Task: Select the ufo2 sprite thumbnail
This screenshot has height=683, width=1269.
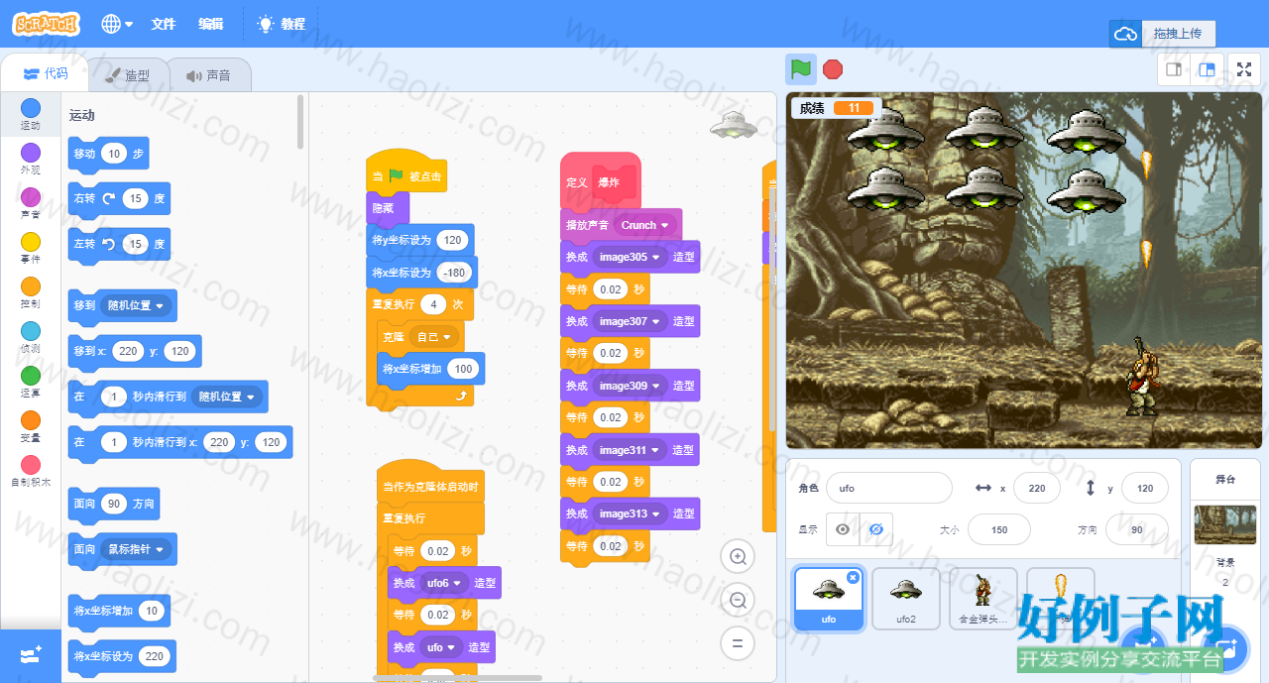Action: (906, 599)
